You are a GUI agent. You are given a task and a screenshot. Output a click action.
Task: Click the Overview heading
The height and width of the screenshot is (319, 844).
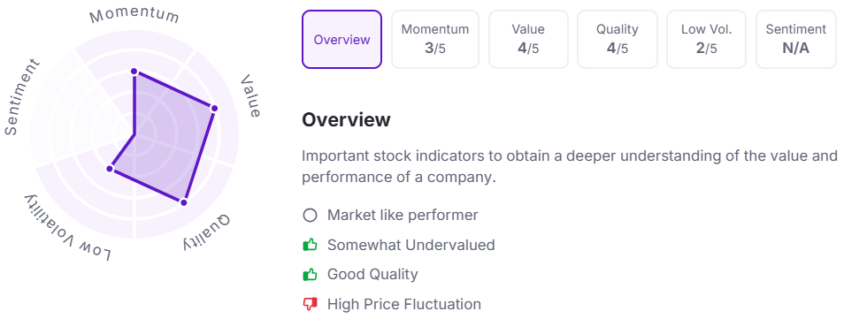coord(346,119)
